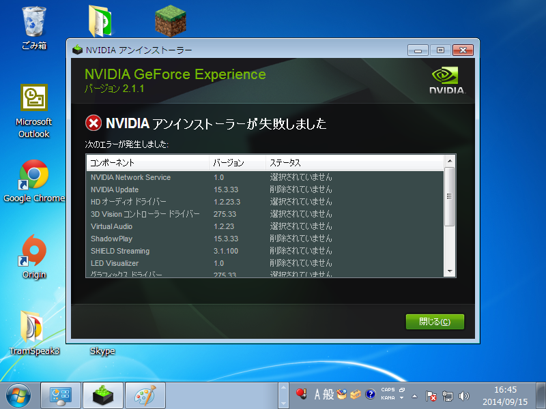Screen dimensions: 546x409
Task: Click the red error X icon
Action: click(94, 123)
